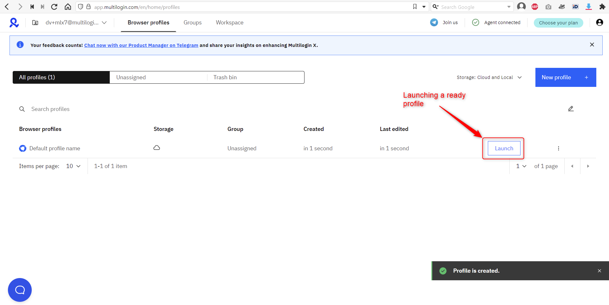Click the edit pencil icon above table
This screenshot has width=609, height=305.
(x=571, y=109)
